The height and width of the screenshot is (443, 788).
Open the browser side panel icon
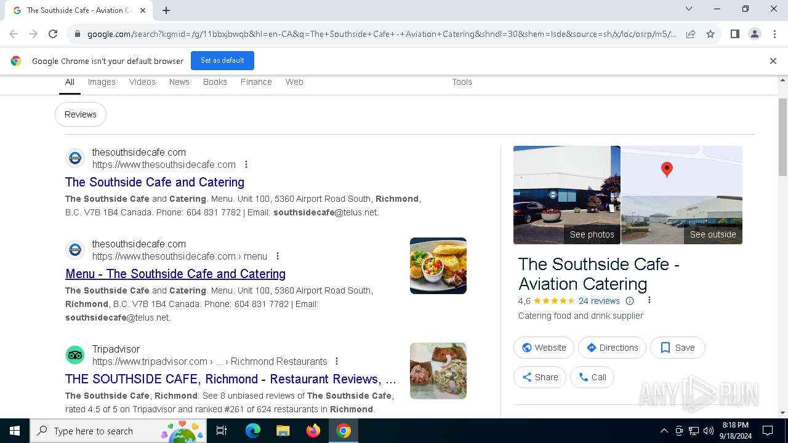(x=734, y=34)
